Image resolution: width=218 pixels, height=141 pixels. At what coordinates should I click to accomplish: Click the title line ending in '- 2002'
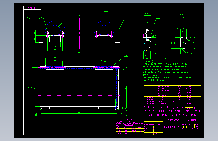(x=173, y=115)
